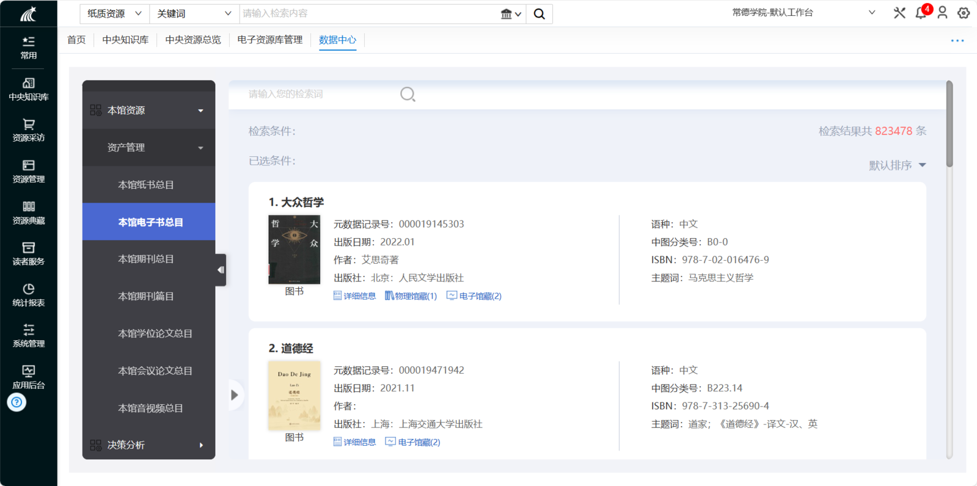Open 详细信息 for 道德经
This screenshot has height=486, width=977.
point(354,442)
